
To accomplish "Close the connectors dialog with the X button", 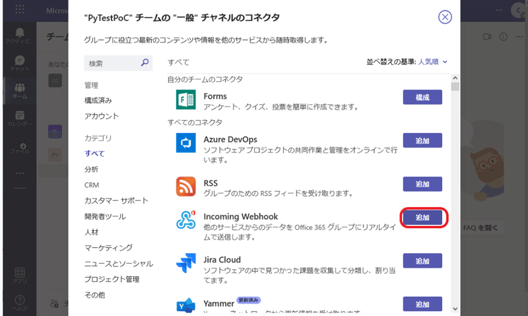I will click(445, 17).
